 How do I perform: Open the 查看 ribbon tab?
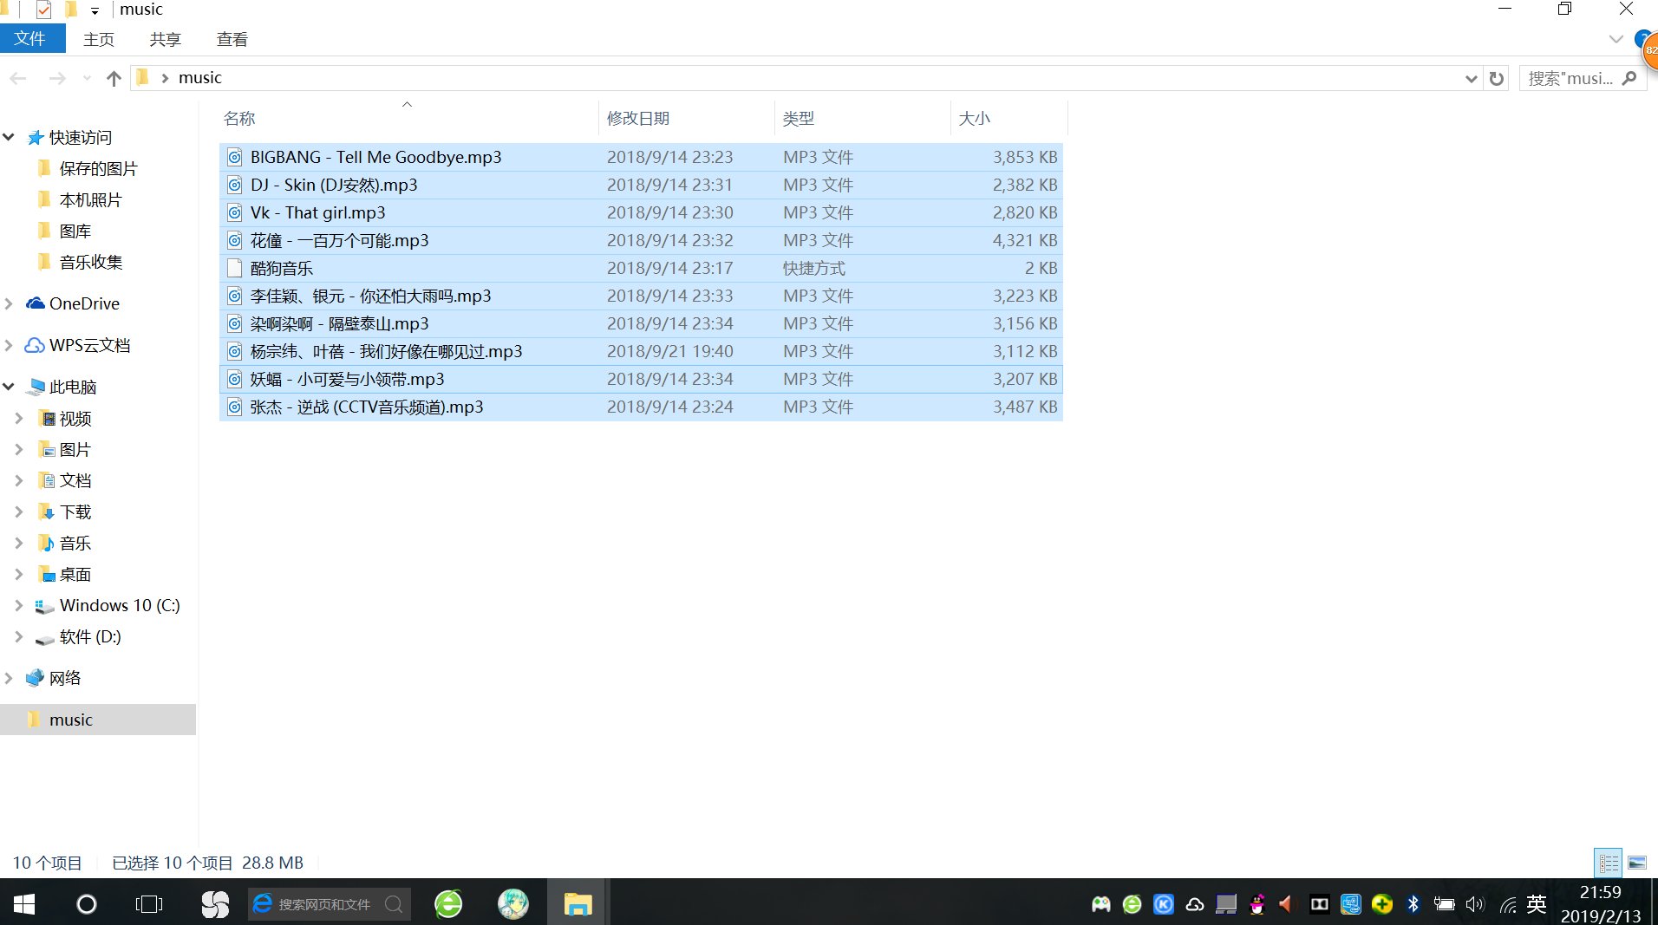click(231, 39)
